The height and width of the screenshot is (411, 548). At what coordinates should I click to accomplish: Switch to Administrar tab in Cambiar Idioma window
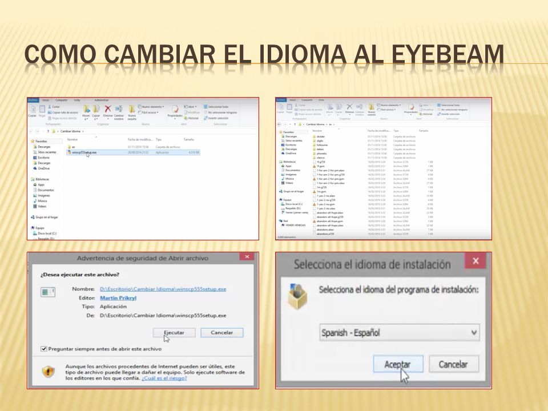[x=102, y=100]
